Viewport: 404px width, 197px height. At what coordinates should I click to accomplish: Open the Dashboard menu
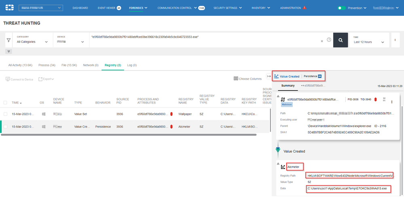[x=80, y=8]
